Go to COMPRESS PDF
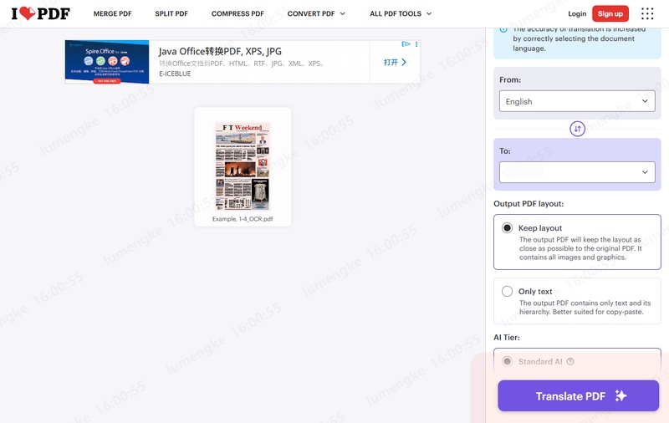 point(237,13)
